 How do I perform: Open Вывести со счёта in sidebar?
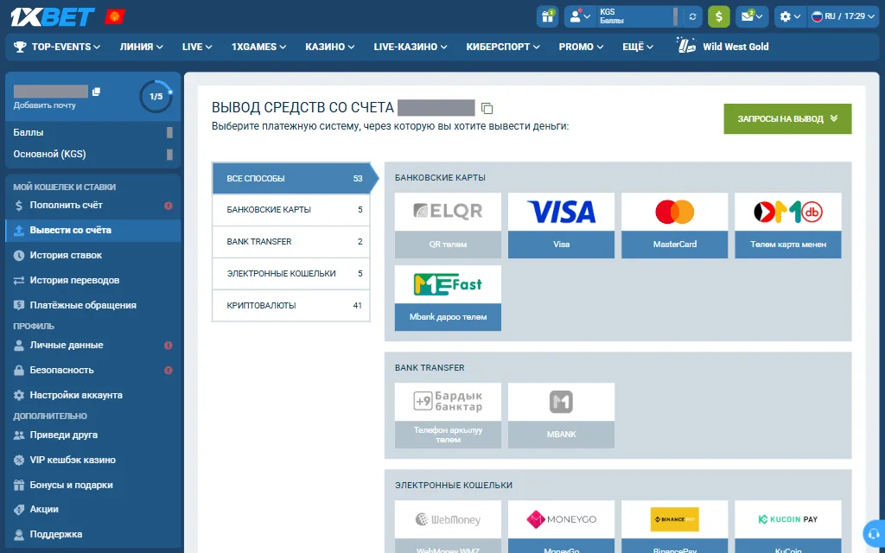[93, 230]
